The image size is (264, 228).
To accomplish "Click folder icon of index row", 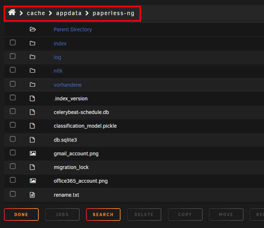I will pos(32,43).
